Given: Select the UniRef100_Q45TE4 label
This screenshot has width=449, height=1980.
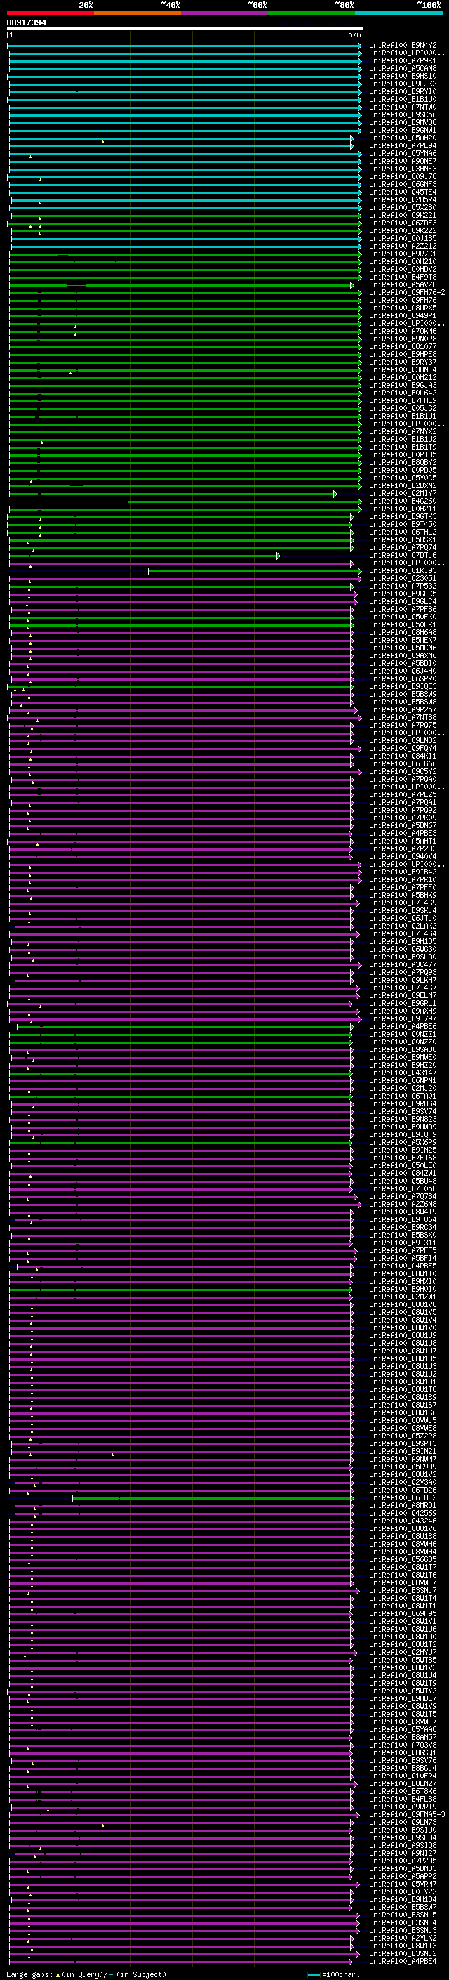Looking at the screenshot, I should click(403, 192).
